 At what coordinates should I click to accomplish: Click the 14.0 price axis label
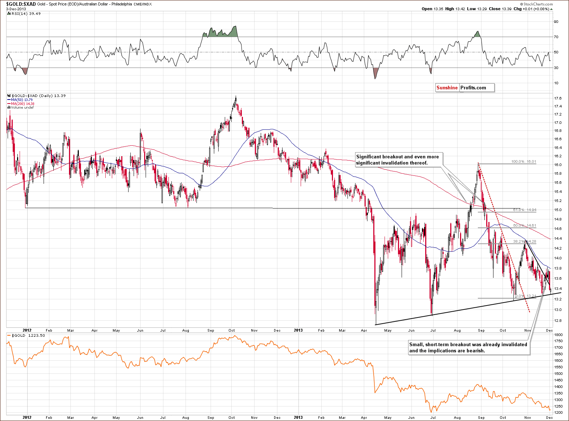558,258
